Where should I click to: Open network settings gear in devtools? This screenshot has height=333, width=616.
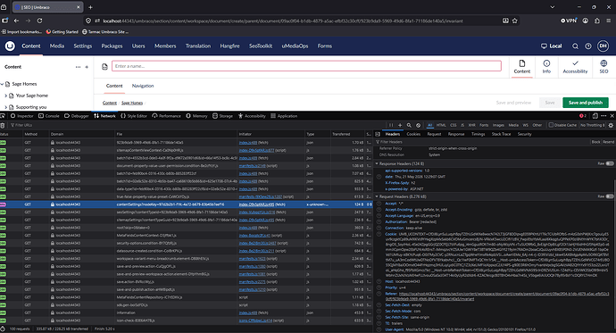tap(611, 125)
